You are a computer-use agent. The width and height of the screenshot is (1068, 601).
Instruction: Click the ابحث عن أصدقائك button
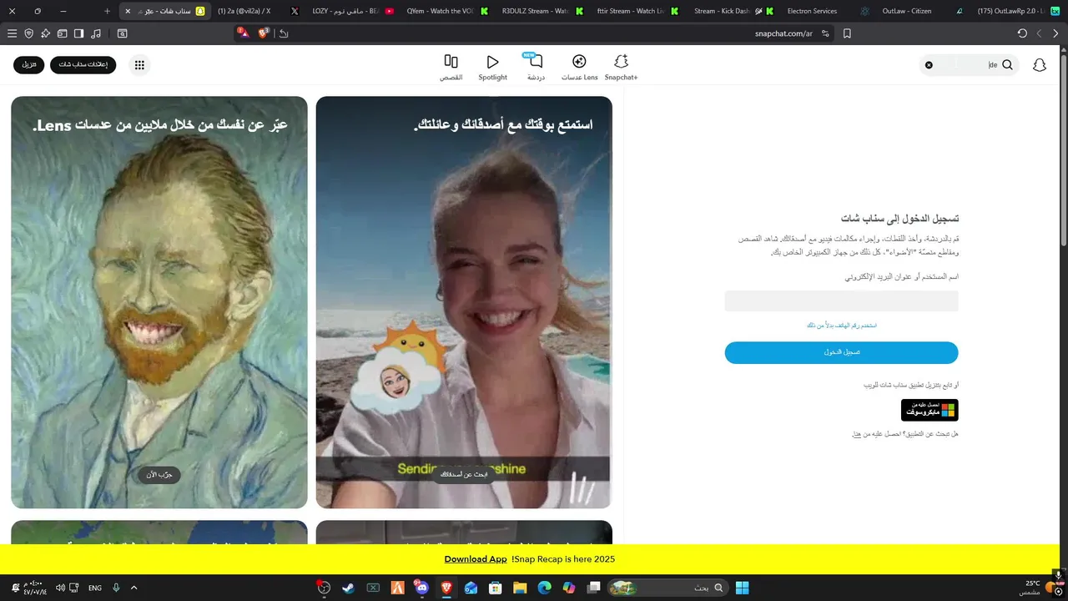pyautogui.click(x=464, y=474)
